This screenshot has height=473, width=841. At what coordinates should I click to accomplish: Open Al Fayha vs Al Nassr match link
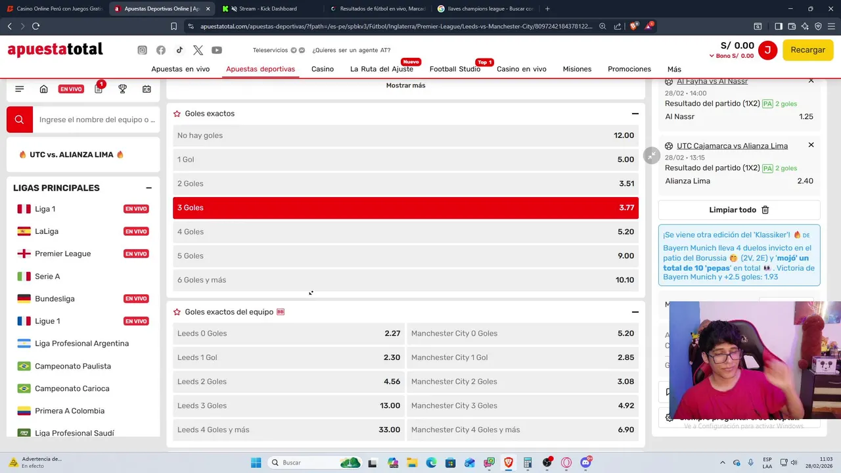pos(712,81)
